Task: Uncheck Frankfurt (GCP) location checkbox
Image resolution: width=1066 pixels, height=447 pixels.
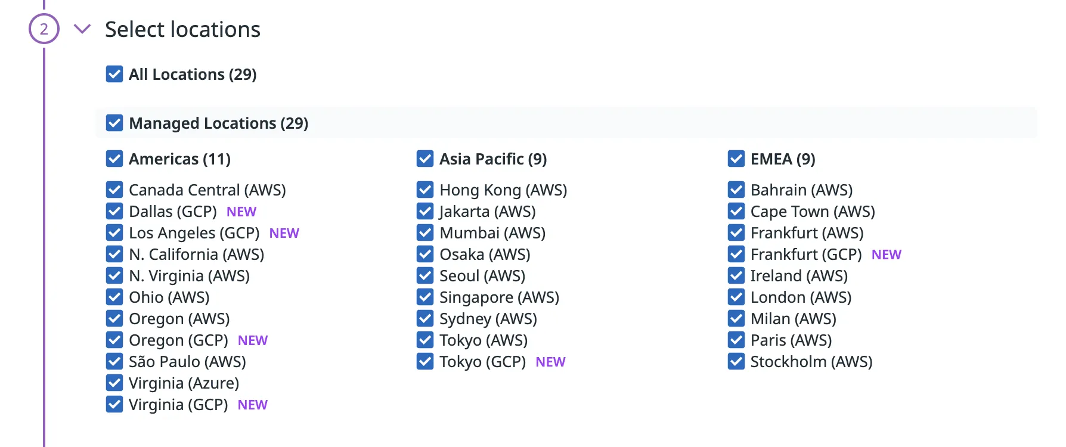Action: [x=736, y=254]
